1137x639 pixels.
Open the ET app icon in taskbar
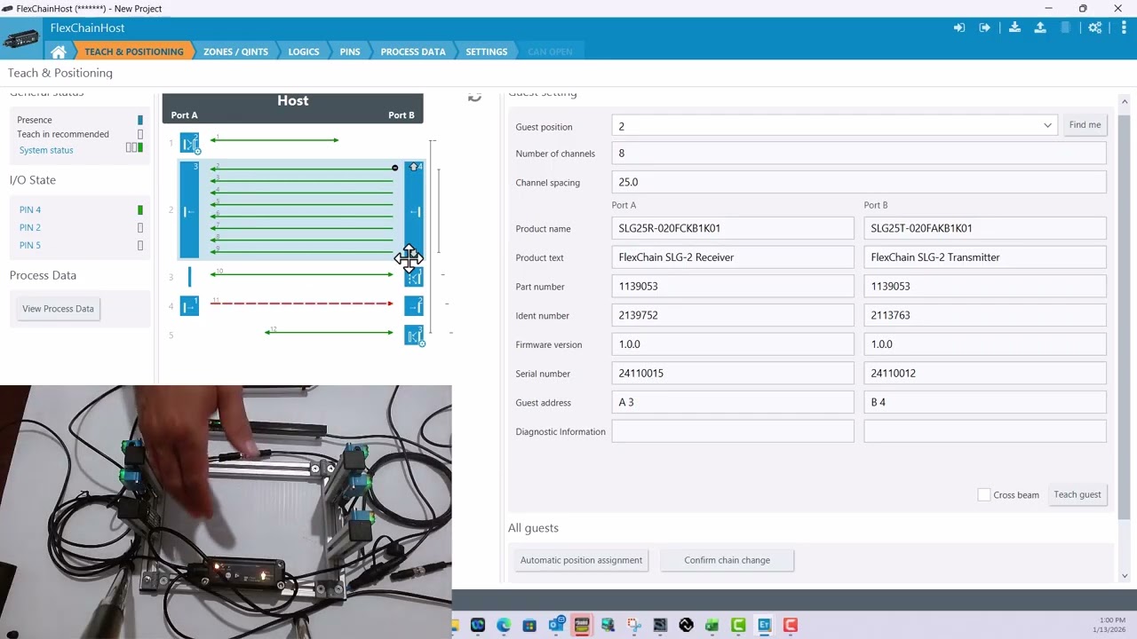point(764,625)
